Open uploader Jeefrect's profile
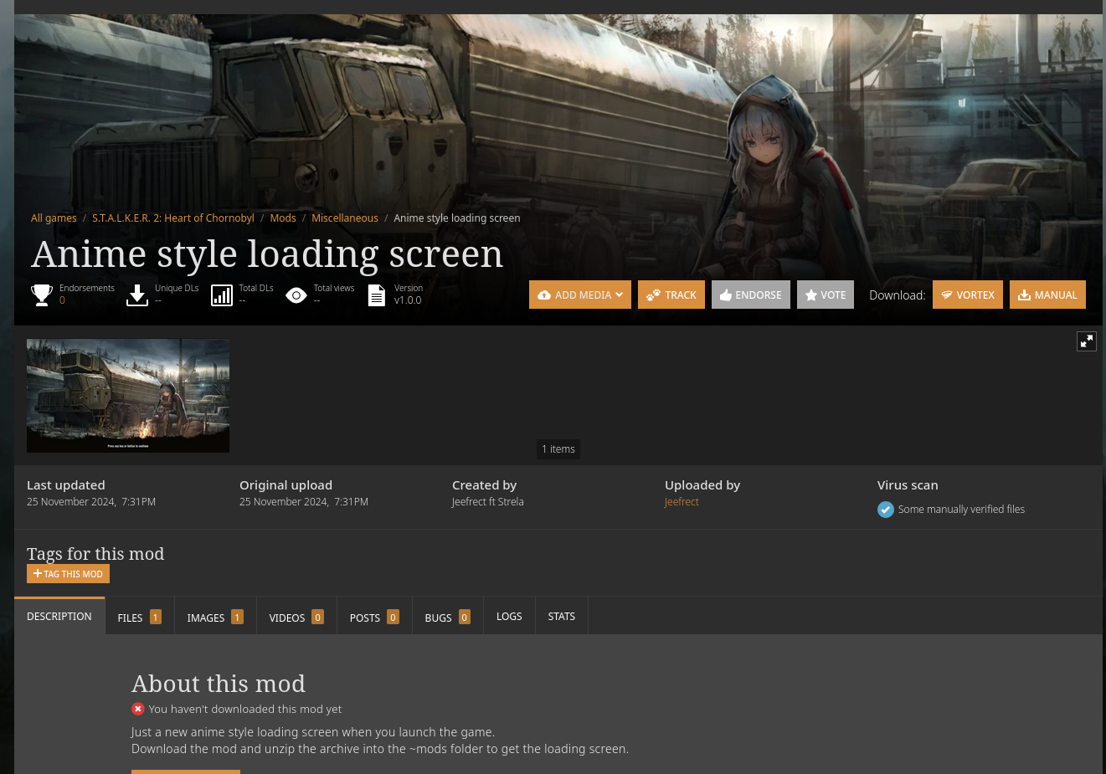This screenshot has height=774, width=1106. click(x=682, y=502)
